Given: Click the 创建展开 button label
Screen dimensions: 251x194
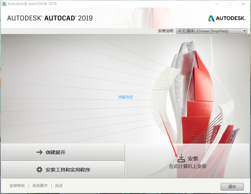Looking at the screenshot, I should [55, 152].
